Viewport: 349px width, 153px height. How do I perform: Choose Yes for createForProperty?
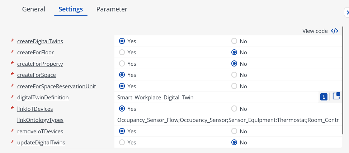(122, 64)
